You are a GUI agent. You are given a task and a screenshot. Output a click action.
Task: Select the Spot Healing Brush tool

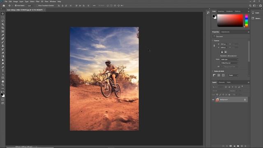3,39
